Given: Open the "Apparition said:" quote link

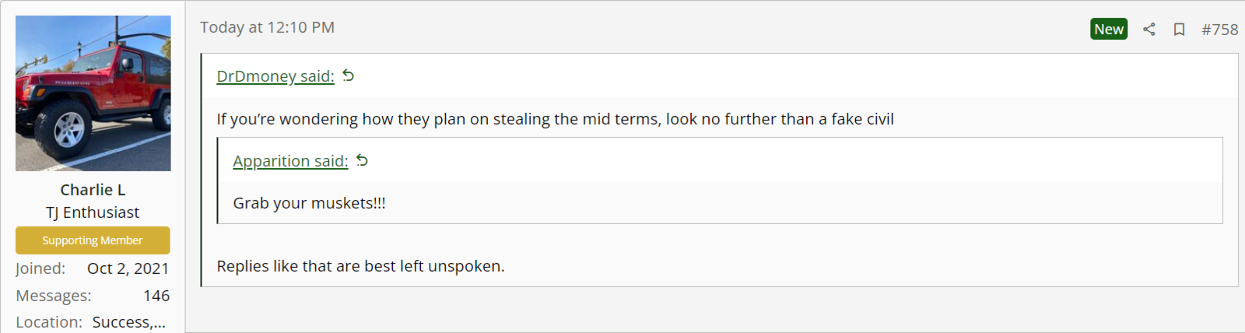Looking at the screenshot, I should pyautogui.click(x=290, y=161).
